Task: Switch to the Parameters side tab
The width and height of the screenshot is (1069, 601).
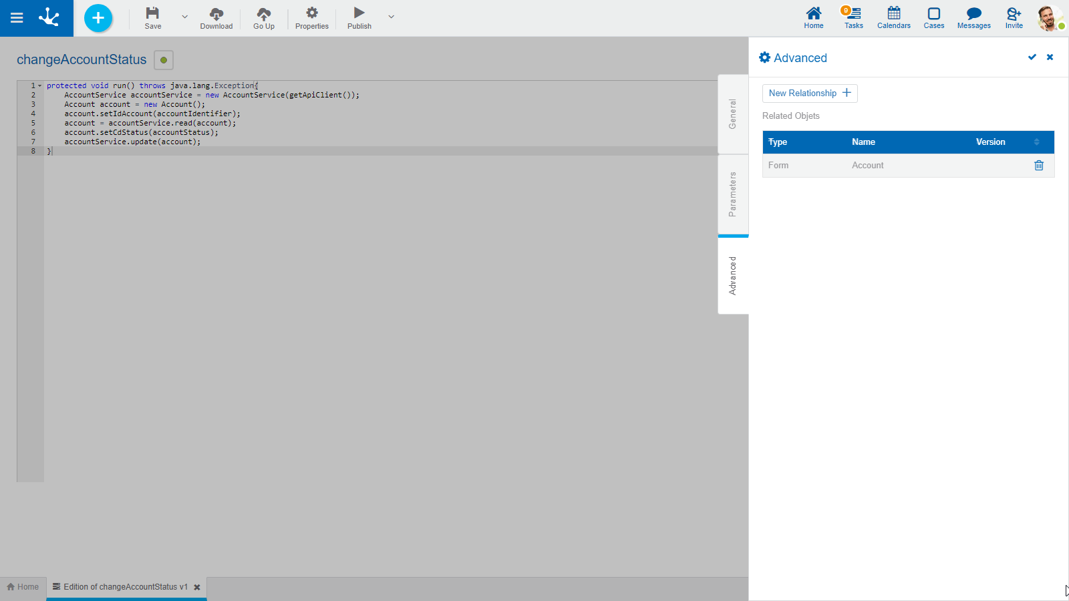Action: point(733,194)
